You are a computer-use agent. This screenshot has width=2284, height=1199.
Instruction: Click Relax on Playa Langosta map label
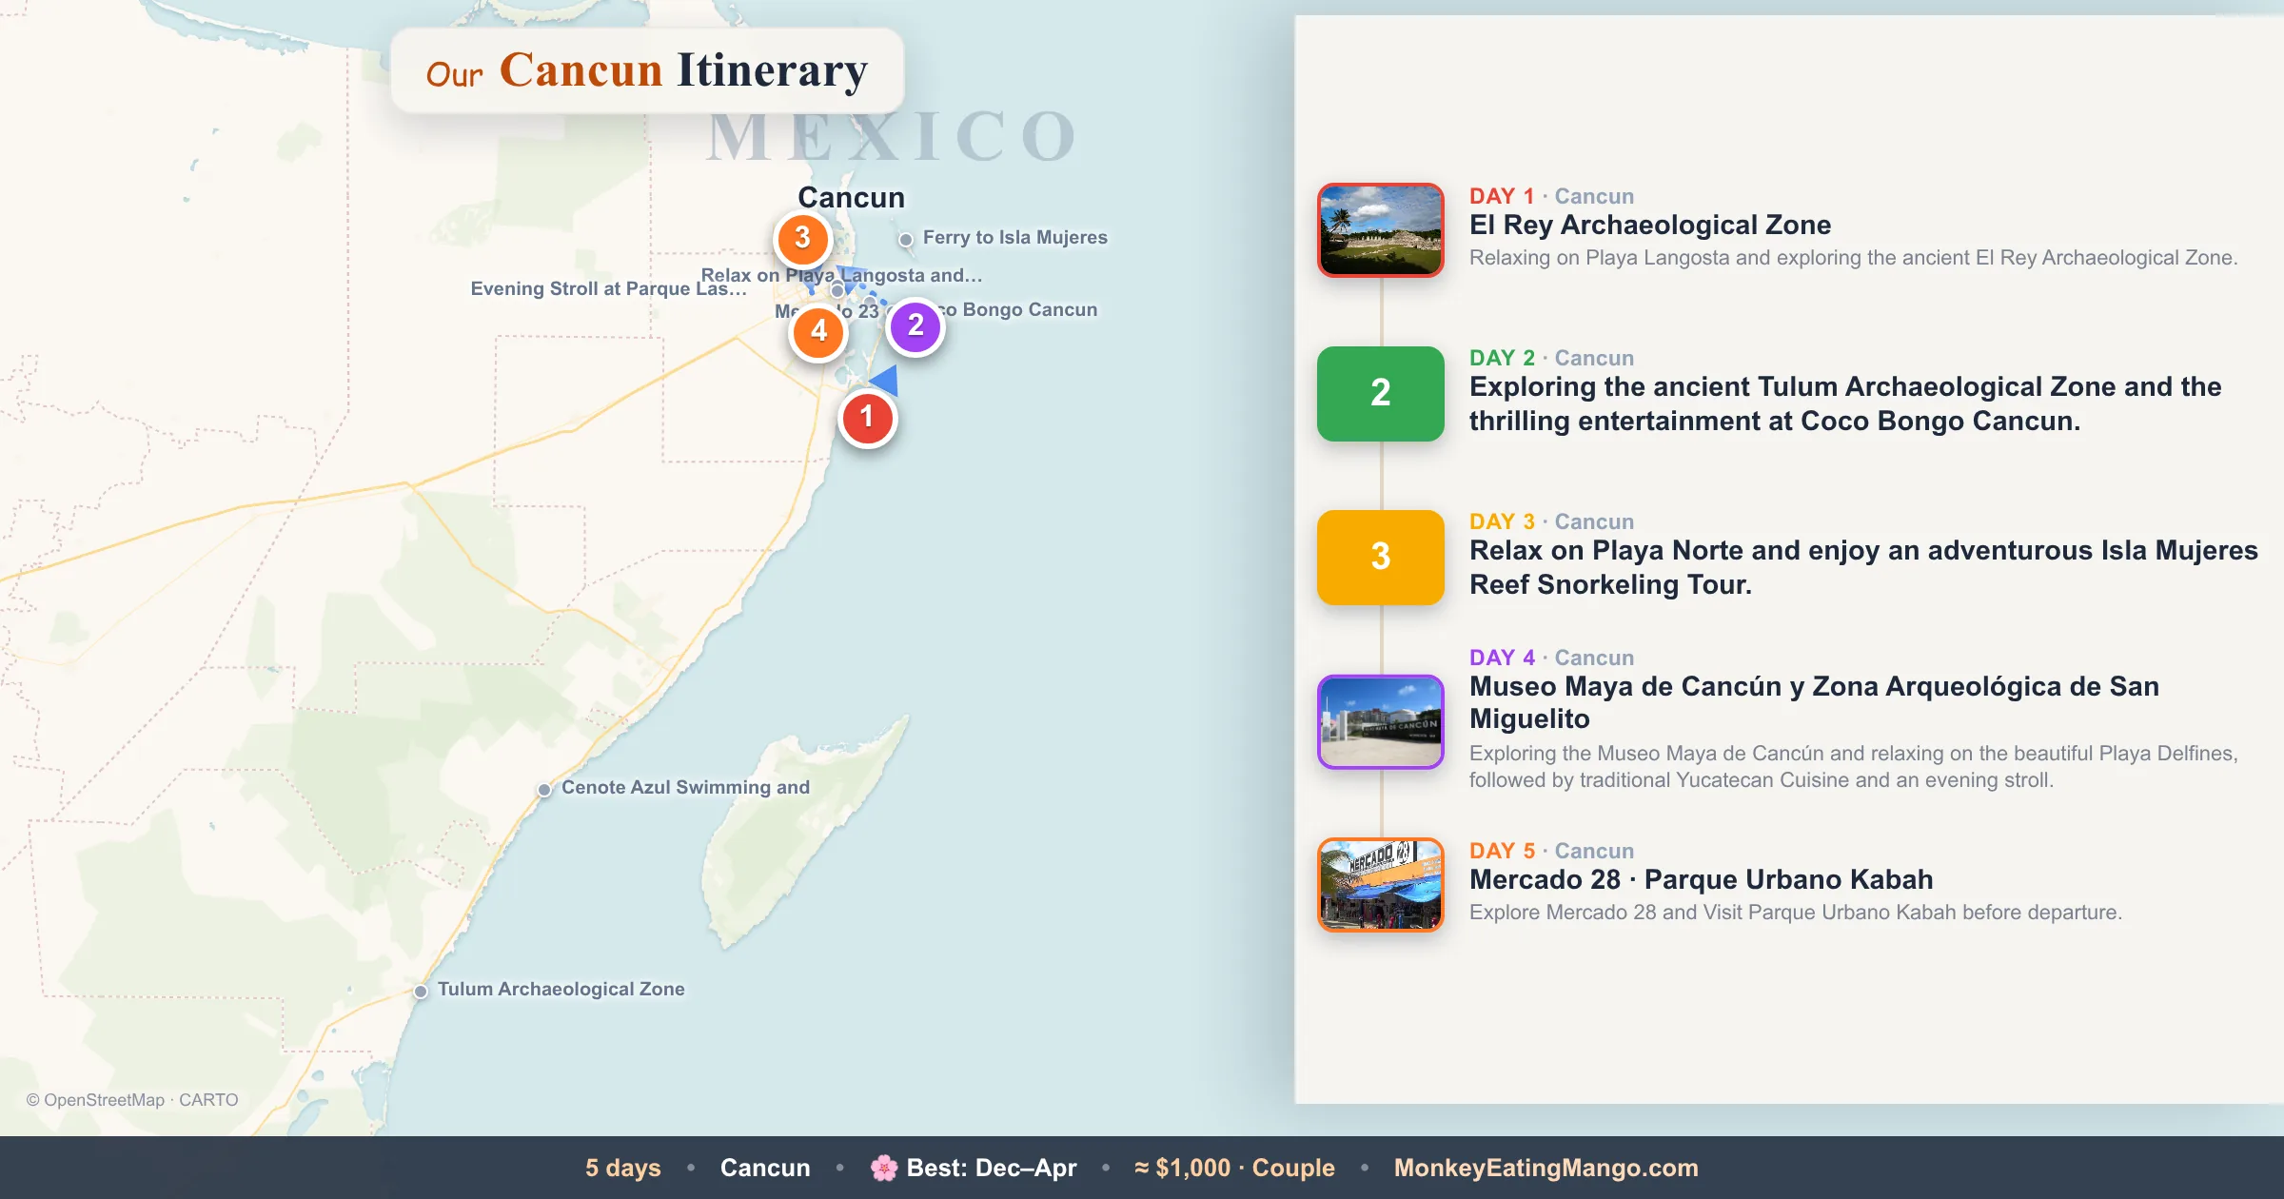coord(841,275)
